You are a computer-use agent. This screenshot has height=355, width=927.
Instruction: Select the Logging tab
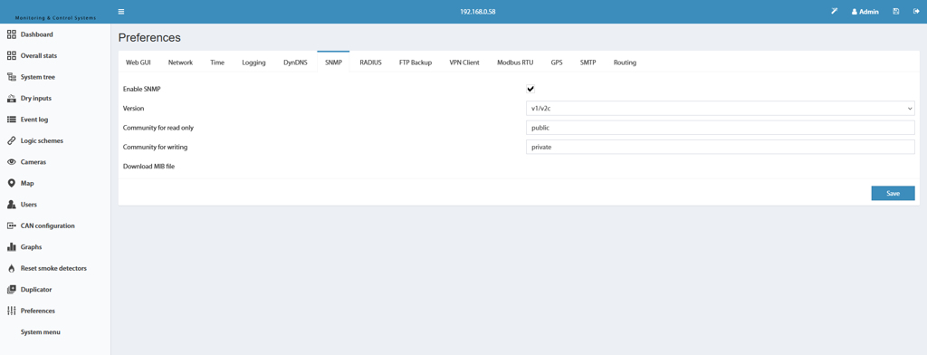tap(253, 62)
